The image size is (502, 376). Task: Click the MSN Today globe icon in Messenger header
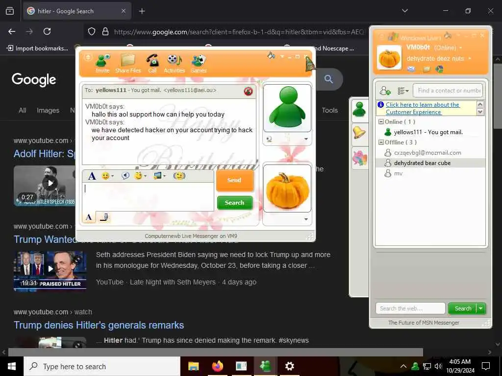(440, 69)
